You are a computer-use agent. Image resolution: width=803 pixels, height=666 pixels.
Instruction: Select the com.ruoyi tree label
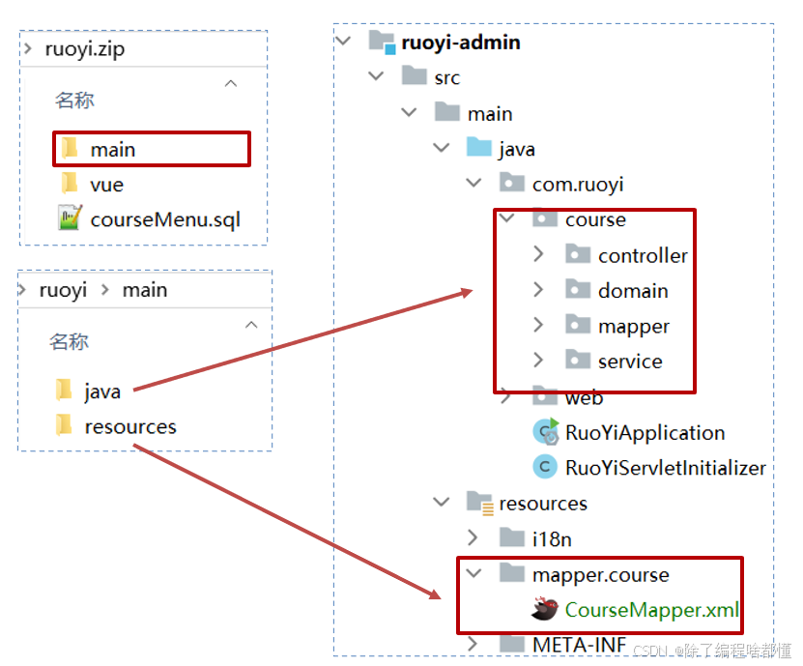578,185
